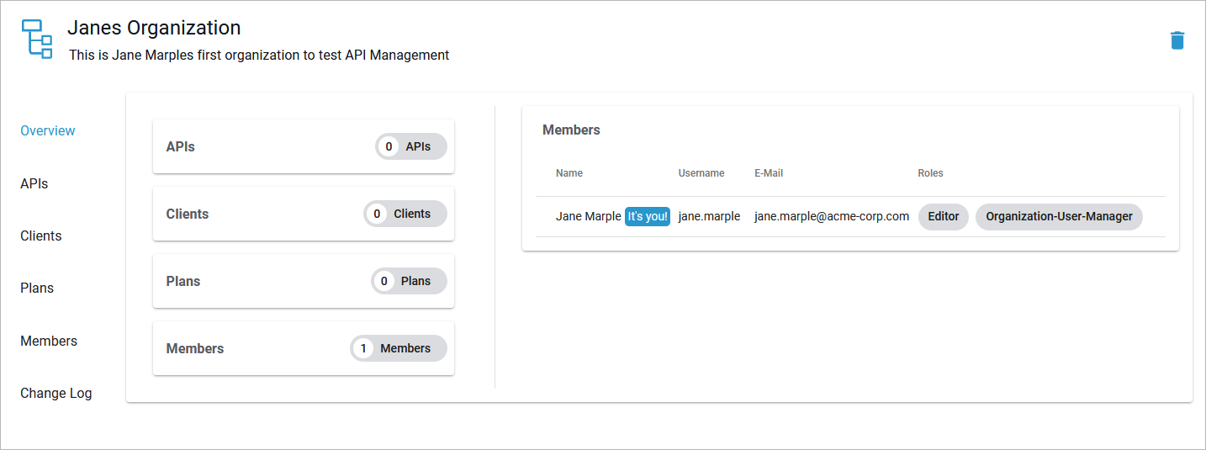Open the Overview sidebar tab
Screen dimensions: 1206x450
tap(48, 131)
